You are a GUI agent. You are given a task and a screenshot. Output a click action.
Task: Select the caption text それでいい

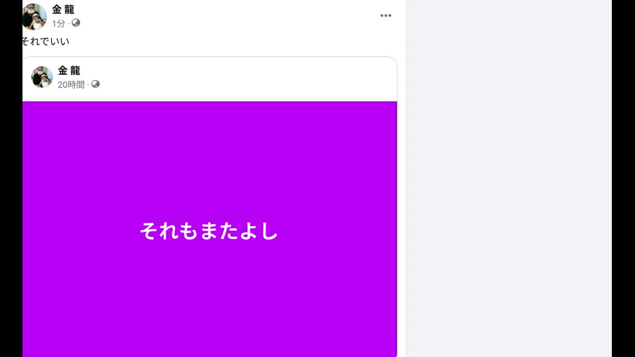click(x=46, y=41)
